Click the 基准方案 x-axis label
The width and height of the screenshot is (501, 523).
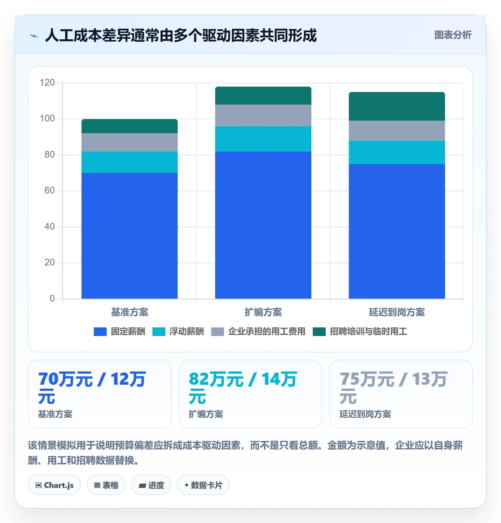pyautogui.click(x=130, y=312)
